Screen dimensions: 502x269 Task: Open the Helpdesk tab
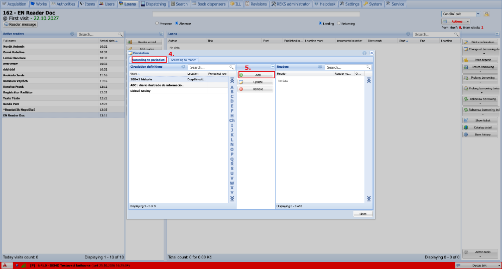[325, 4]
